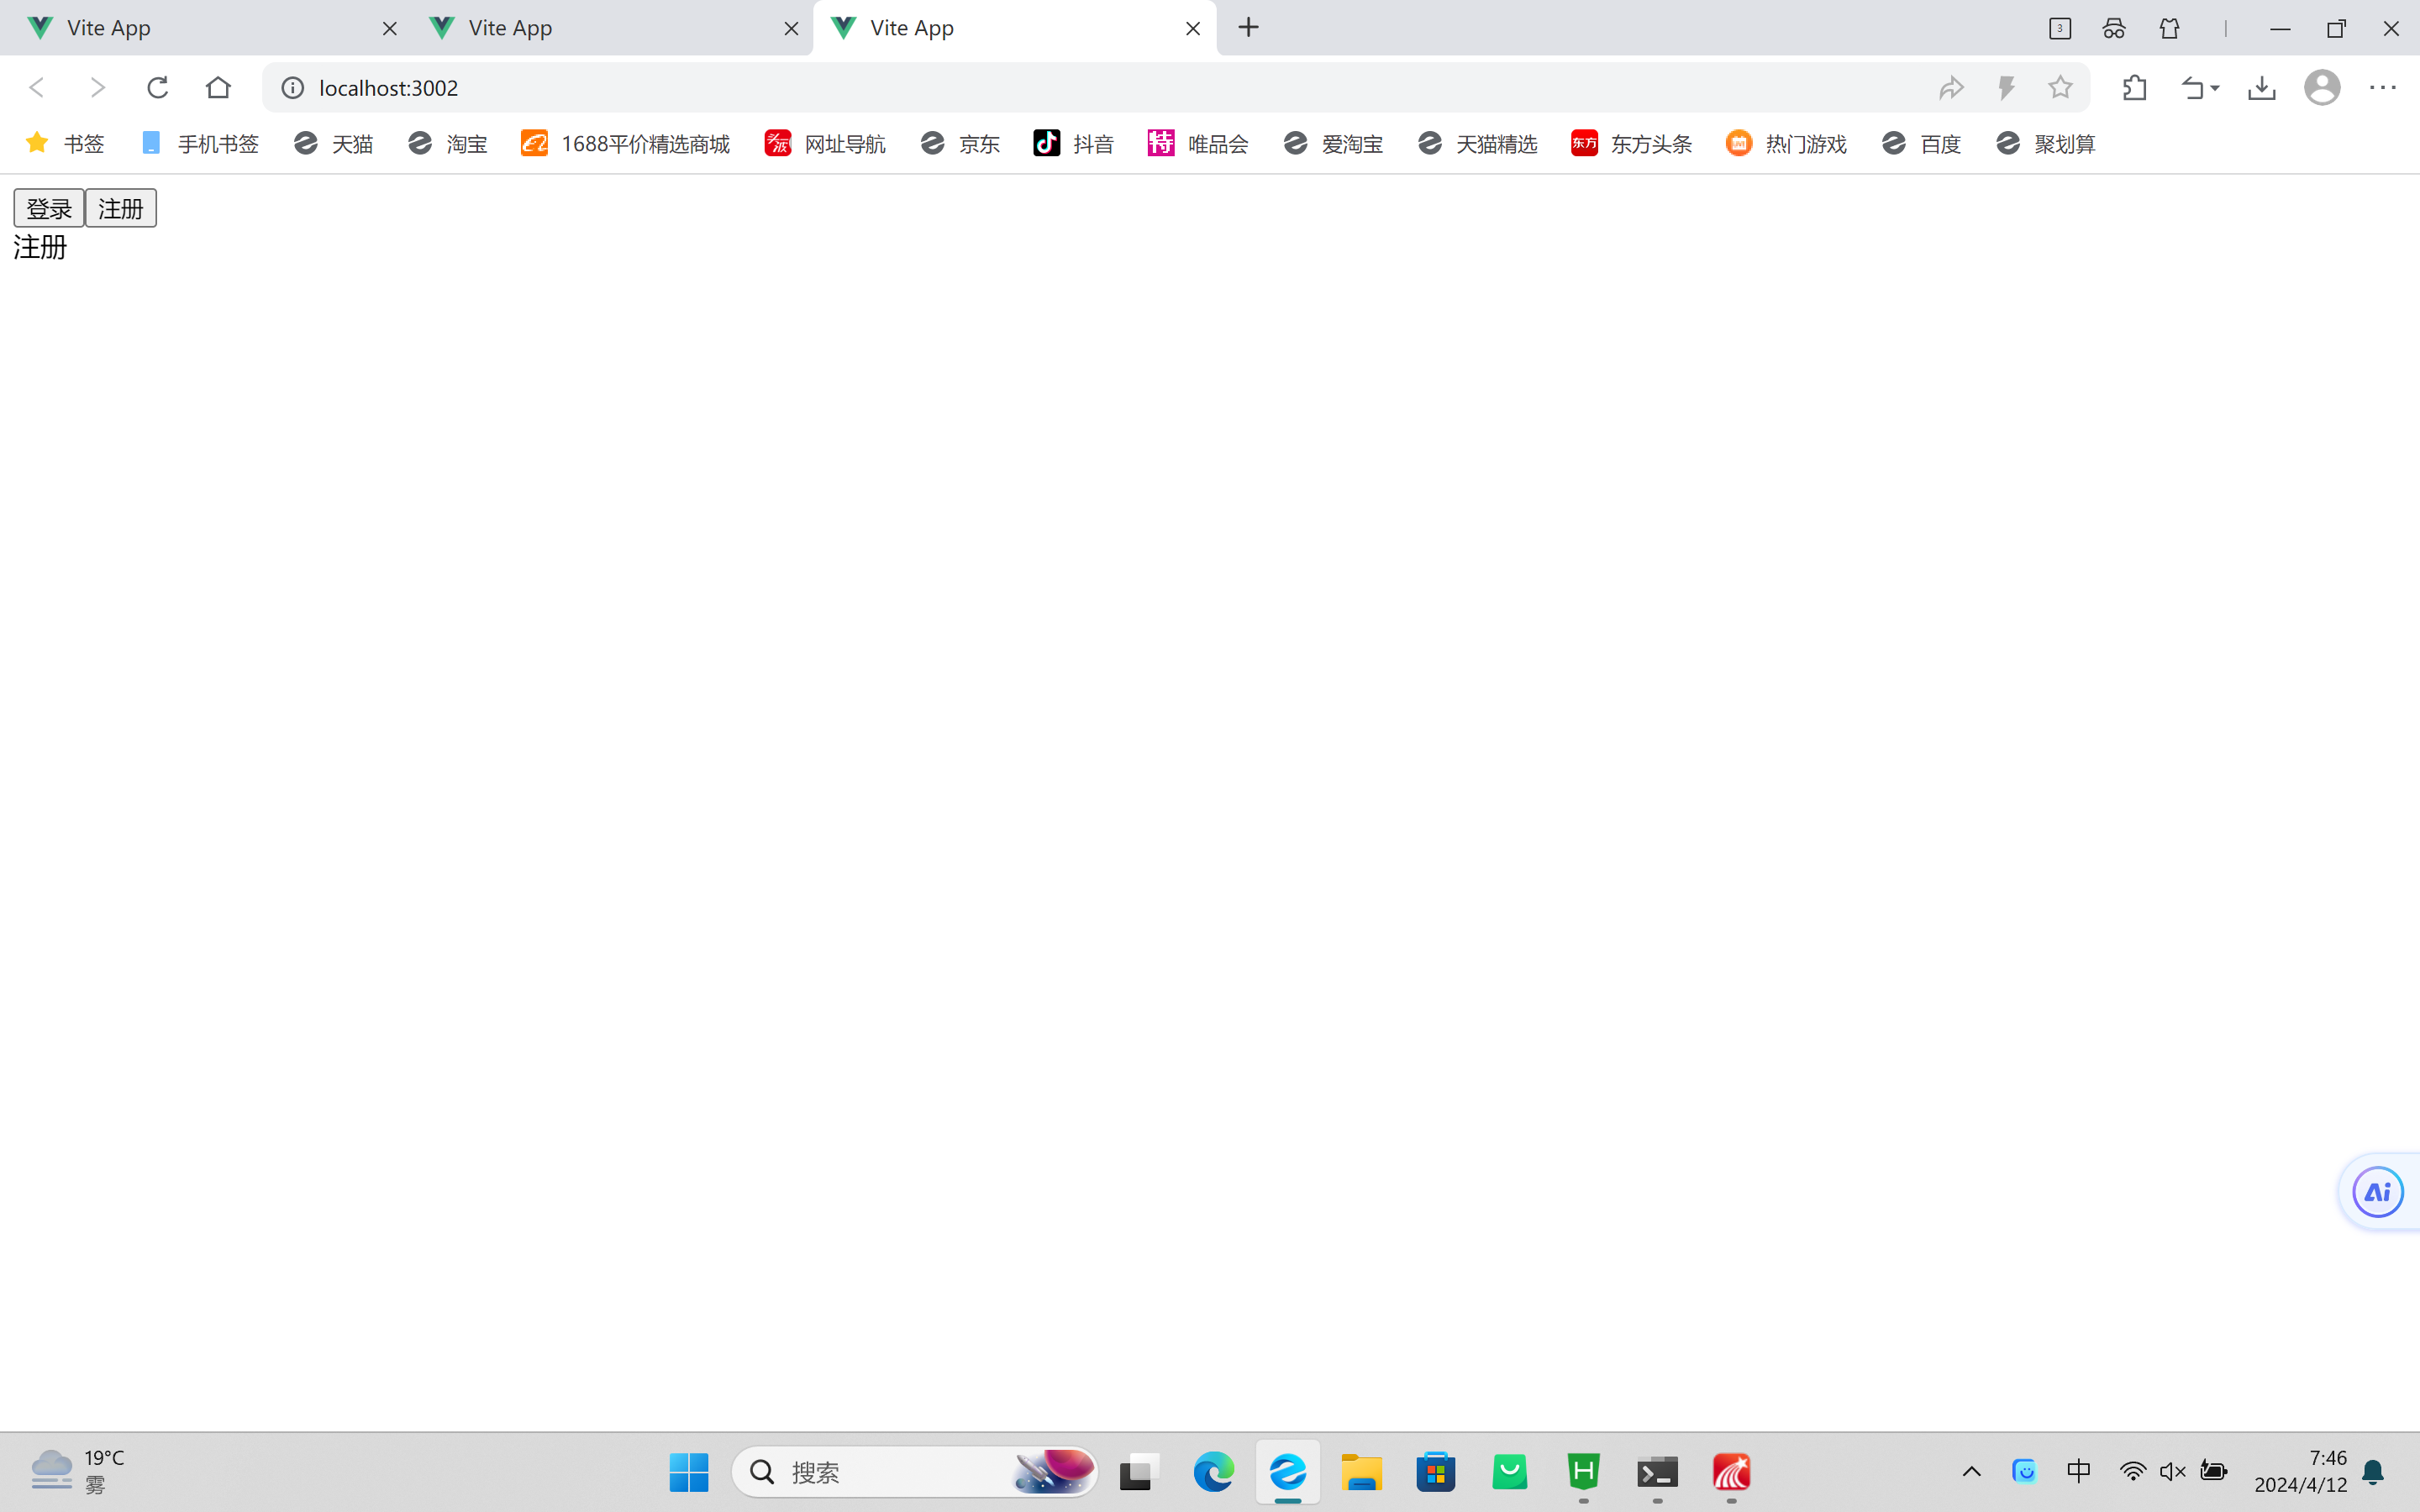Viewport: 2420px width, 1512px height.
Task: Open the downloads icon
Action: tap(2262, 87)
